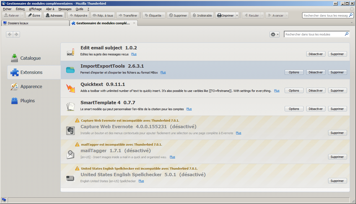The height and width of the screenshot is (204, 356).
Task: Click Rép. à tous button
Action: (x=103, y=16)
